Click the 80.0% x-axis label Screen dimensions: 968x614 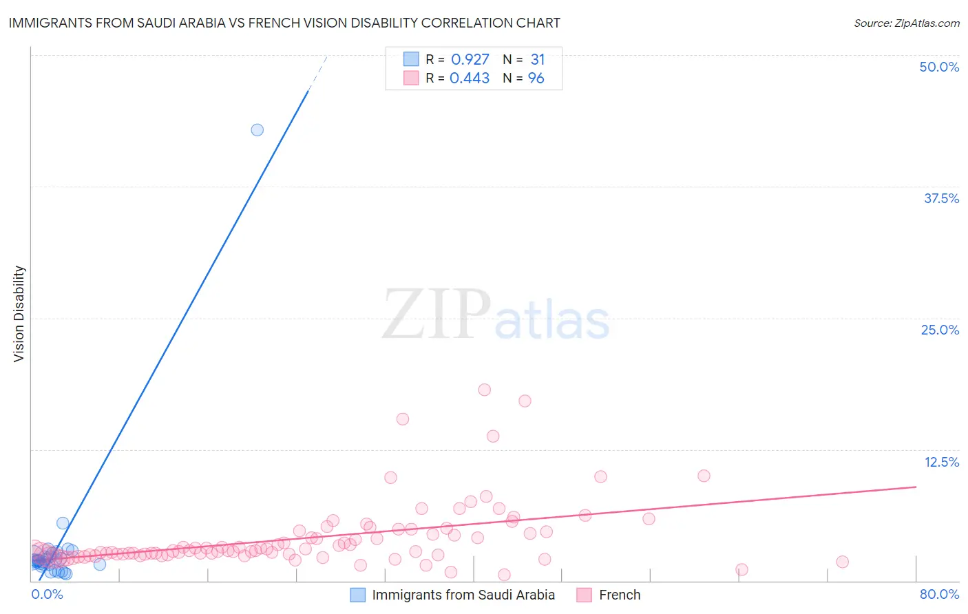pos(939,594)
